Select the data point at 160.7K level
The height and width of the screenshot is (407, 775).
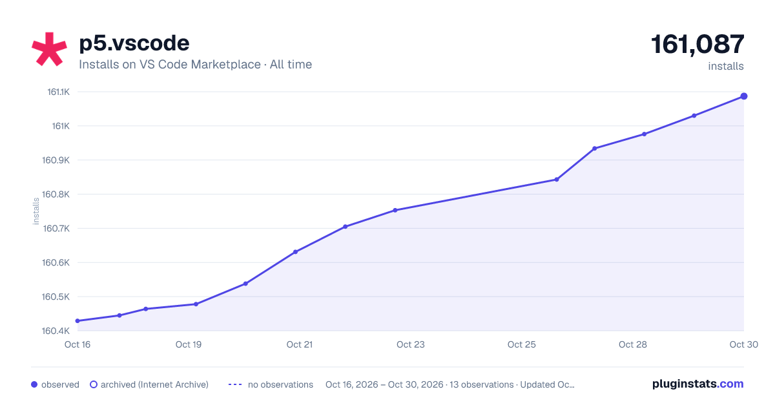(345, 227)
